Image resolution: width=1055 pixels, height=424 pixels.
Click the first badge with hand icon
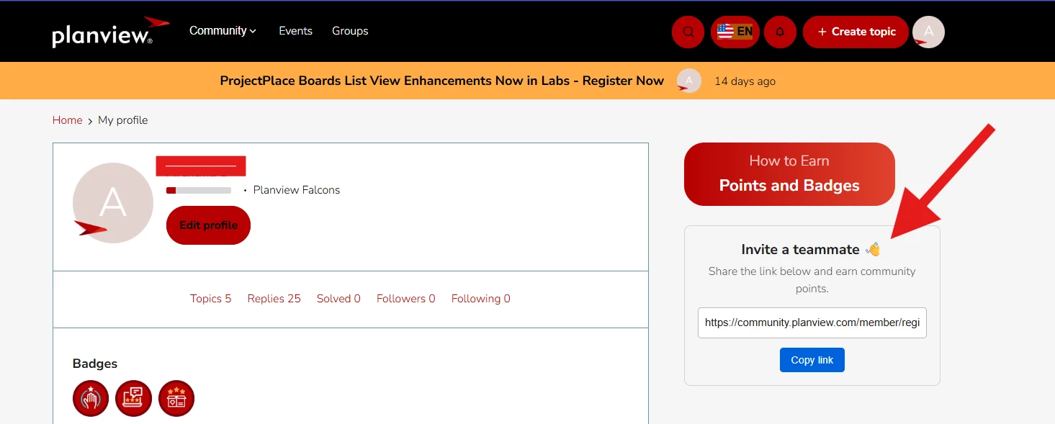click(91, 398)
